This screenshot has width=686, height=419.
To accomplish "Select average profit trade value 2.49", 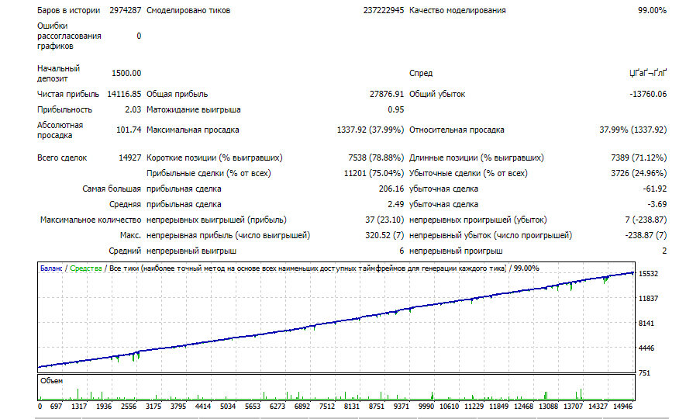I will (x=395, y=204).
